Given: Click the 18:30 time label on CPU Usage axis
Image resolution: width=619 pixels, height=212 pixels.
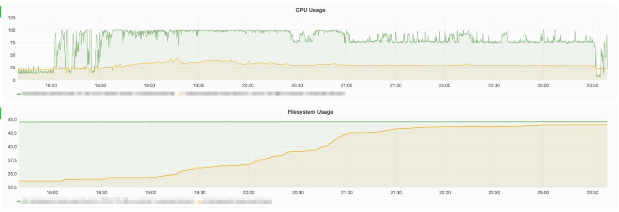Looking at the screenshot, I should coord(101,85).
